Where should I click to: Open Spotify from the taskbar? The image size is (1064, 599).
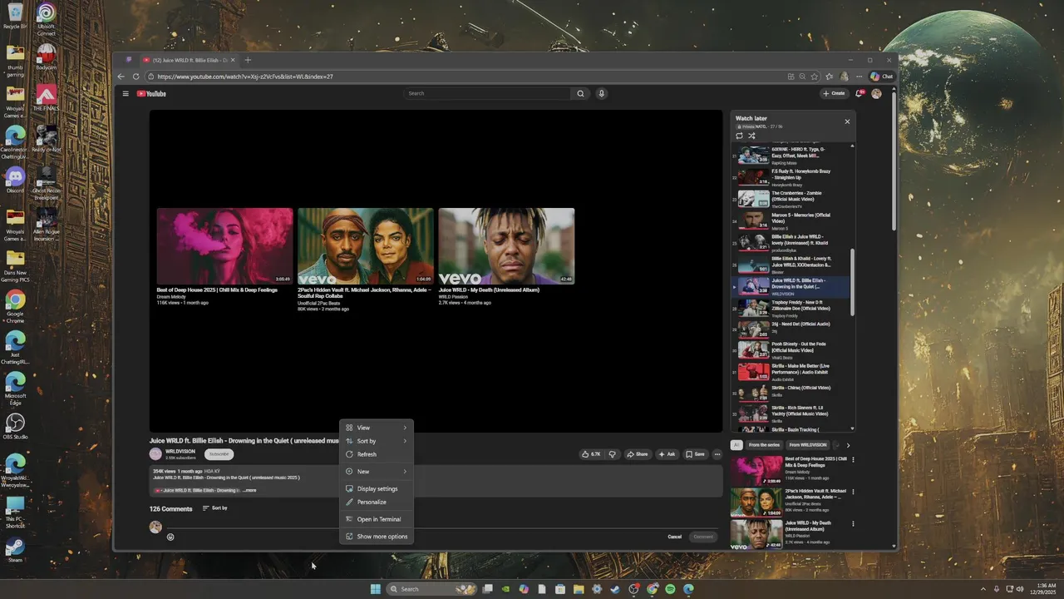[670, 589]
